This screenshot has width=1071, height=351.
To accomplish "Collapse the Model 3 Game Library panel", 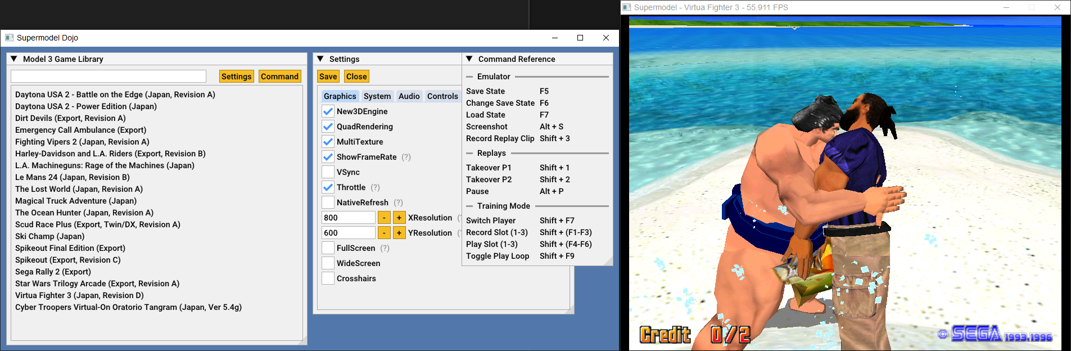I will (x=14, y=59).
